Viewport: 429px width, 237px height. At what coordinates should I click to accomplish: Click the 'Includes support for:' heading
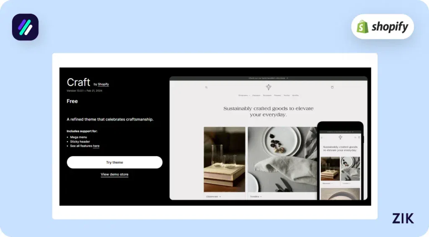(82, 131)
